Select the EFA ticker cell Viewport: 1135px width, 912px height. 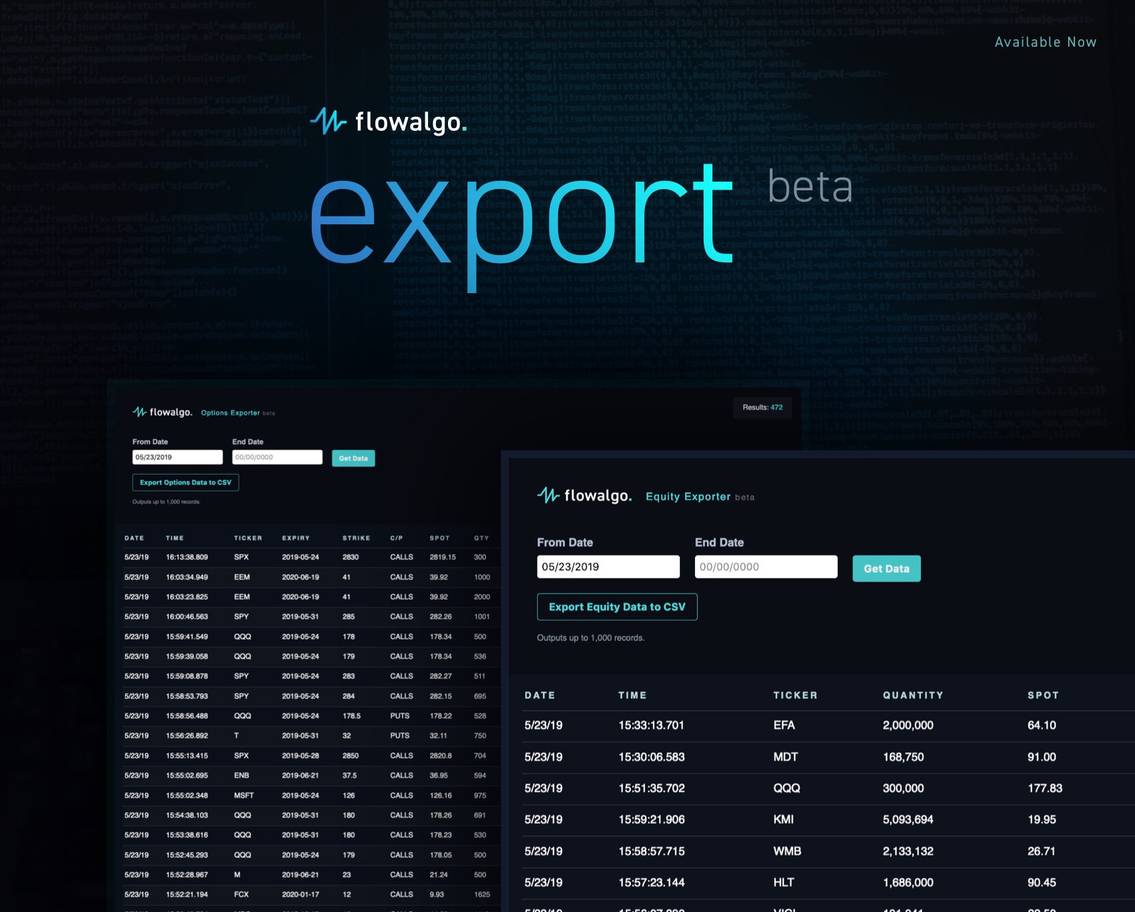pos(784,725)
